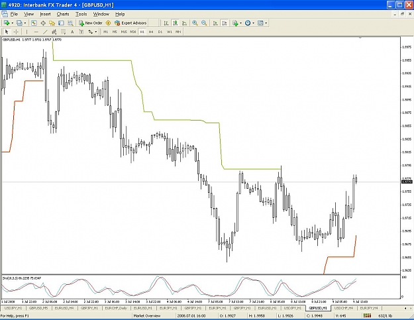Viewport: 414px width, 320px height.
Task: Open the Periods clock icon
Action: point(248,23)
